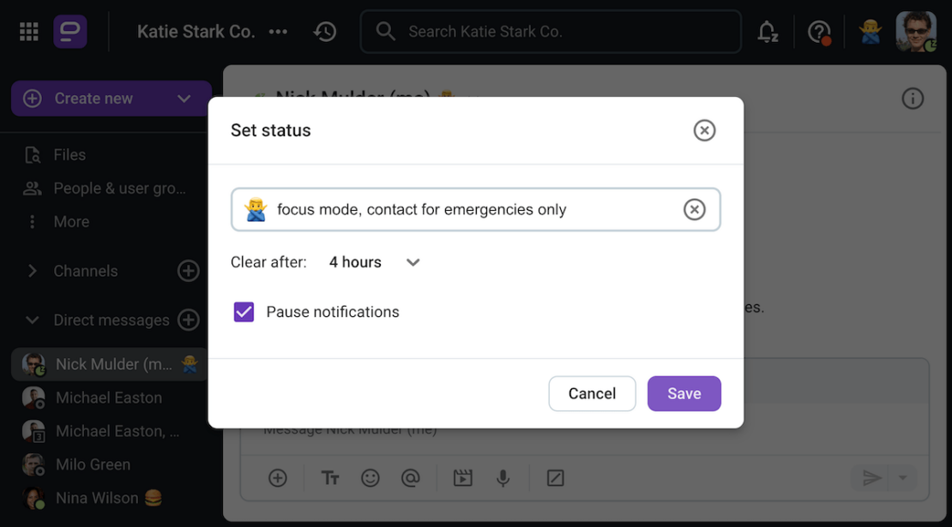Open the apps grid launcher
952x527 pixels.
click(x=29, y=32)
